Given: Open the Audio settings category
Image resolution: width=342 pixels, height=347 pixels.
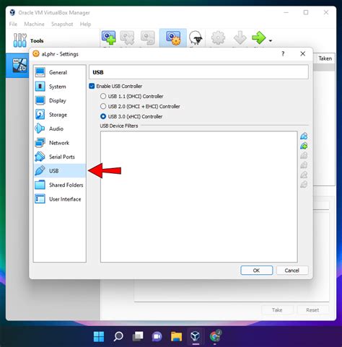Looking at the screenshot, I should [59, 128].
